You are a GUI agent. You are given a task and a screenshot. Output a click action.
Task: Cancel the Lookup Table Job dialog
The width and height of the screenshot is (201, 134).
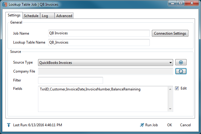[185, 125]
